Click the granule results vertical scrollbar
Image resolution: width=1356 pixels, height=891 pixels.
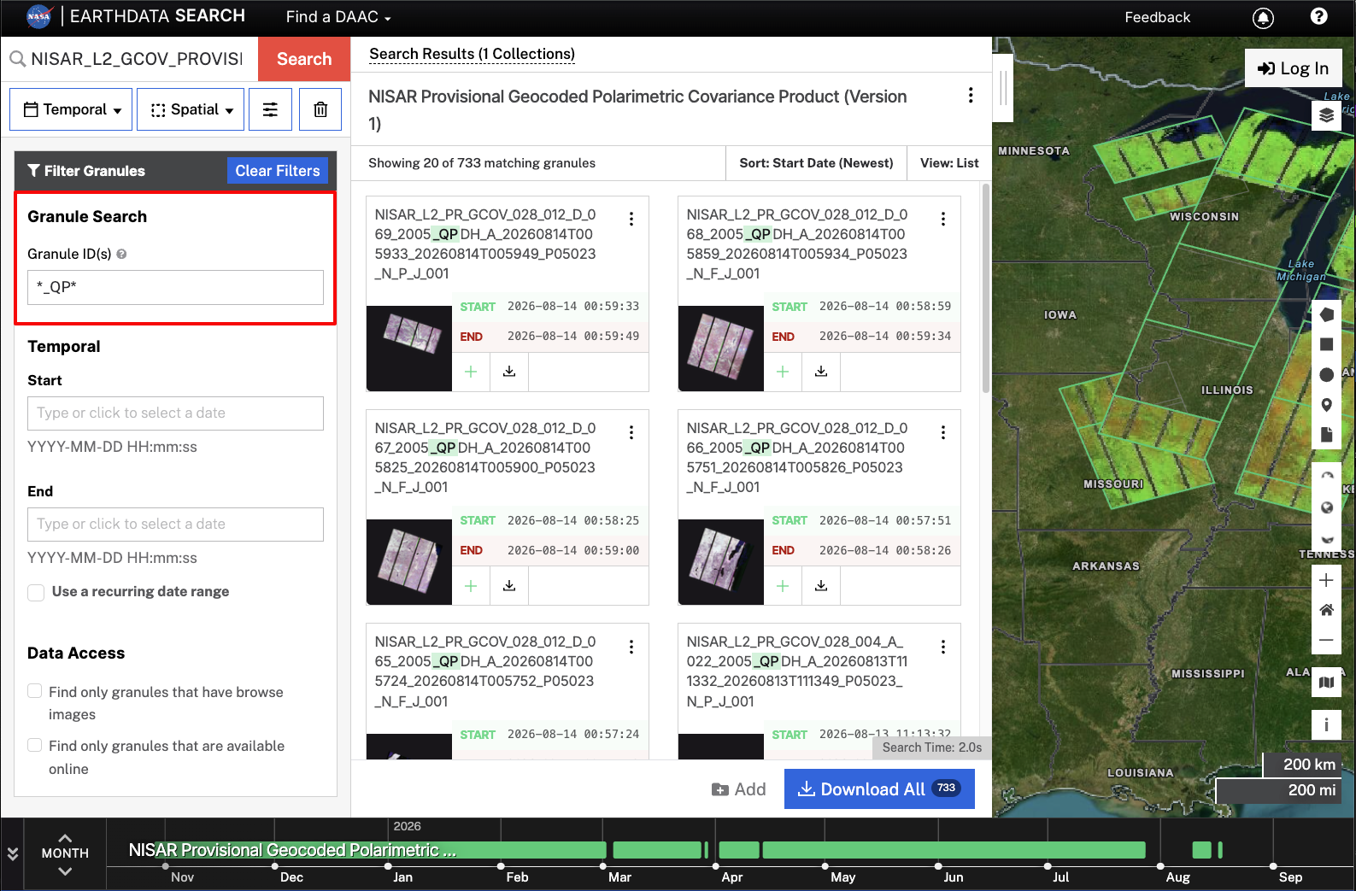pos(986,288)
